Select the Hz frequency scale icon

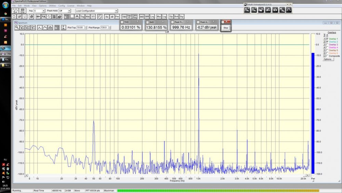click(x=107, y=16)
